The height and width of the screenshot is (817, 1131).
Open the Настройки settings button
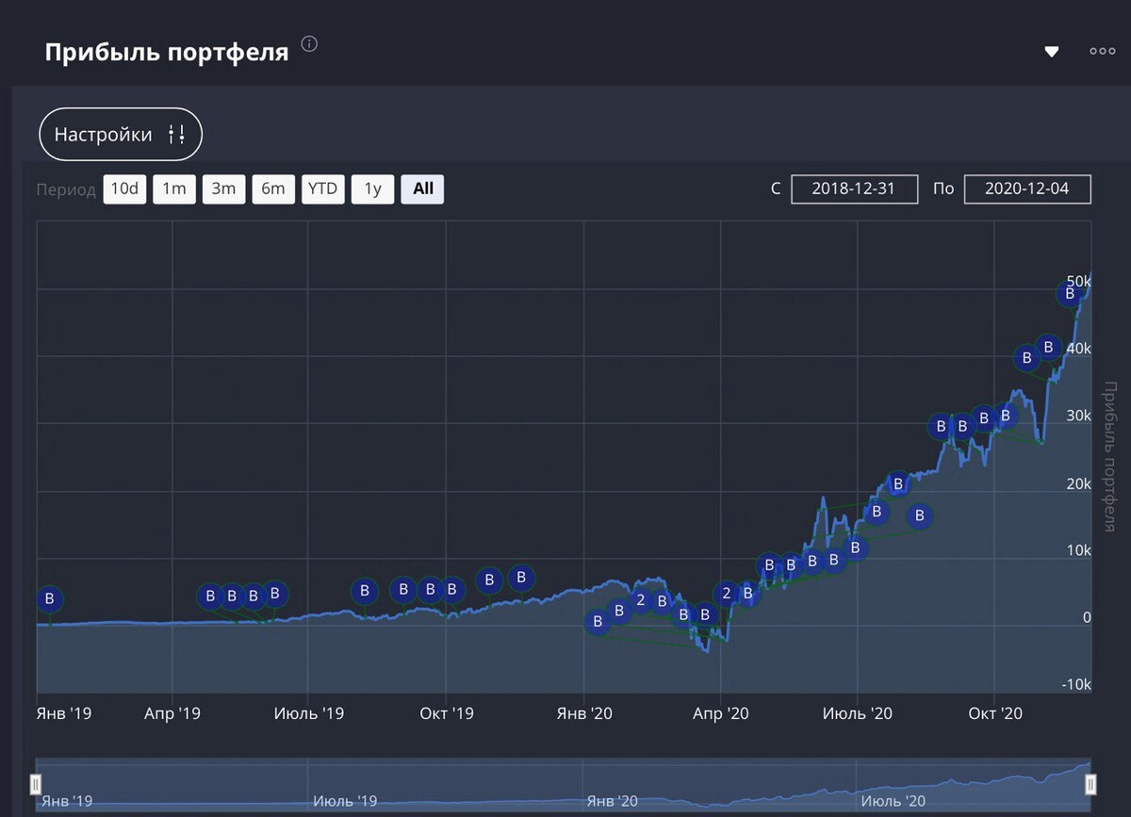click(x=121, y=135)
